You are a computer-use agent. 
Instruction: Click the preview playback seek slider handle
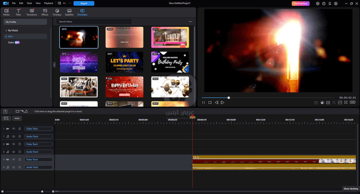point(229,97)
